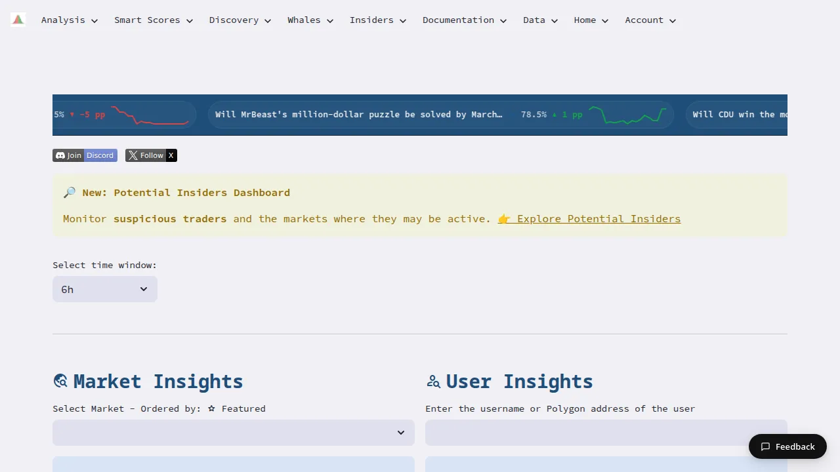
Task: Click the username or Polygon address field
Action: (606, 433)
